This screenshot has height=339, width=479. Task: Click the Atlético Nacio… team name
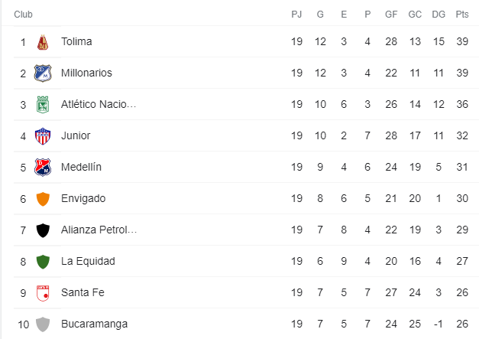[x=99, y=104]
